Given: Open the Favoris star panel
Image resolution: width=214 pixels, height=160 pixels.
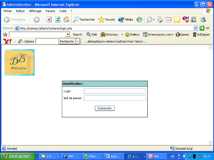Looking at the screenshot, I should coord(106,20).
